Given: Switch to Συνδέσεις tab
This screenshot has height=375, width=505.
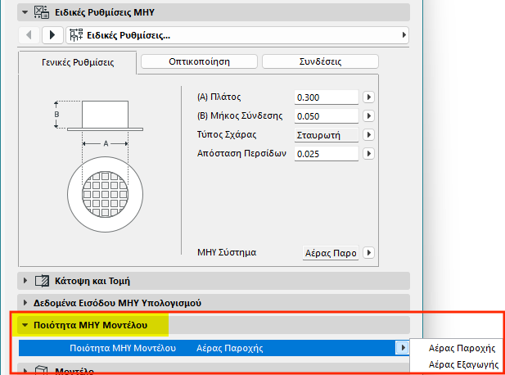Looking at the screenshot, I should [320, 61].
